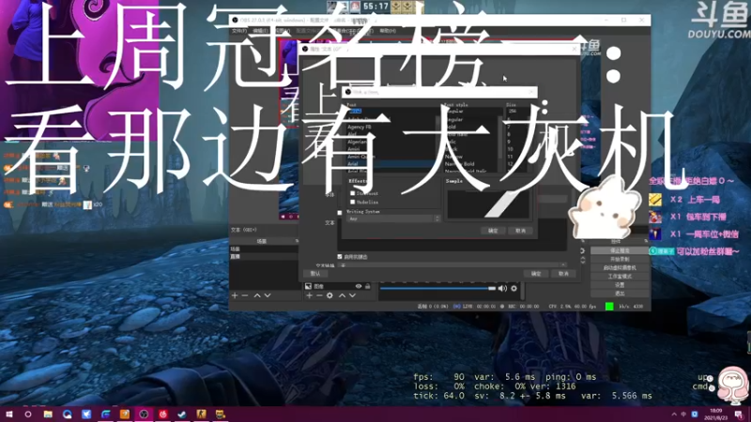Open the Writing System dropdown
Image resolution: width=751 pixels, height=422 pixels.
coord(393,219)
